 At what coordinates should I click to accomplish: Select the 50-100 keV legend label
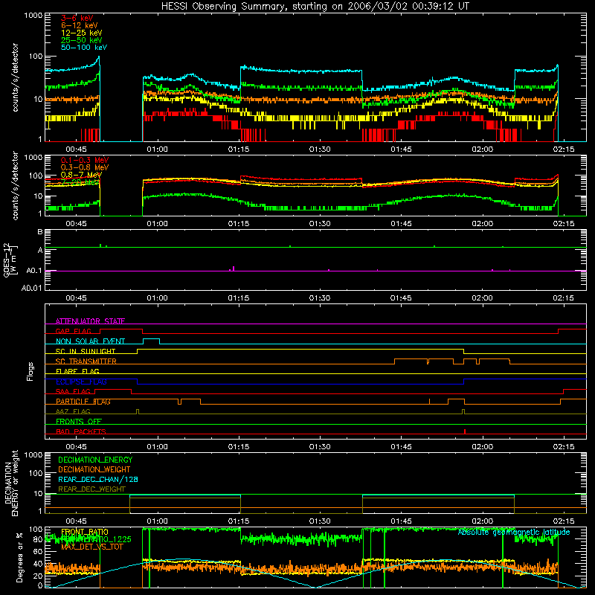coord(84,47)
